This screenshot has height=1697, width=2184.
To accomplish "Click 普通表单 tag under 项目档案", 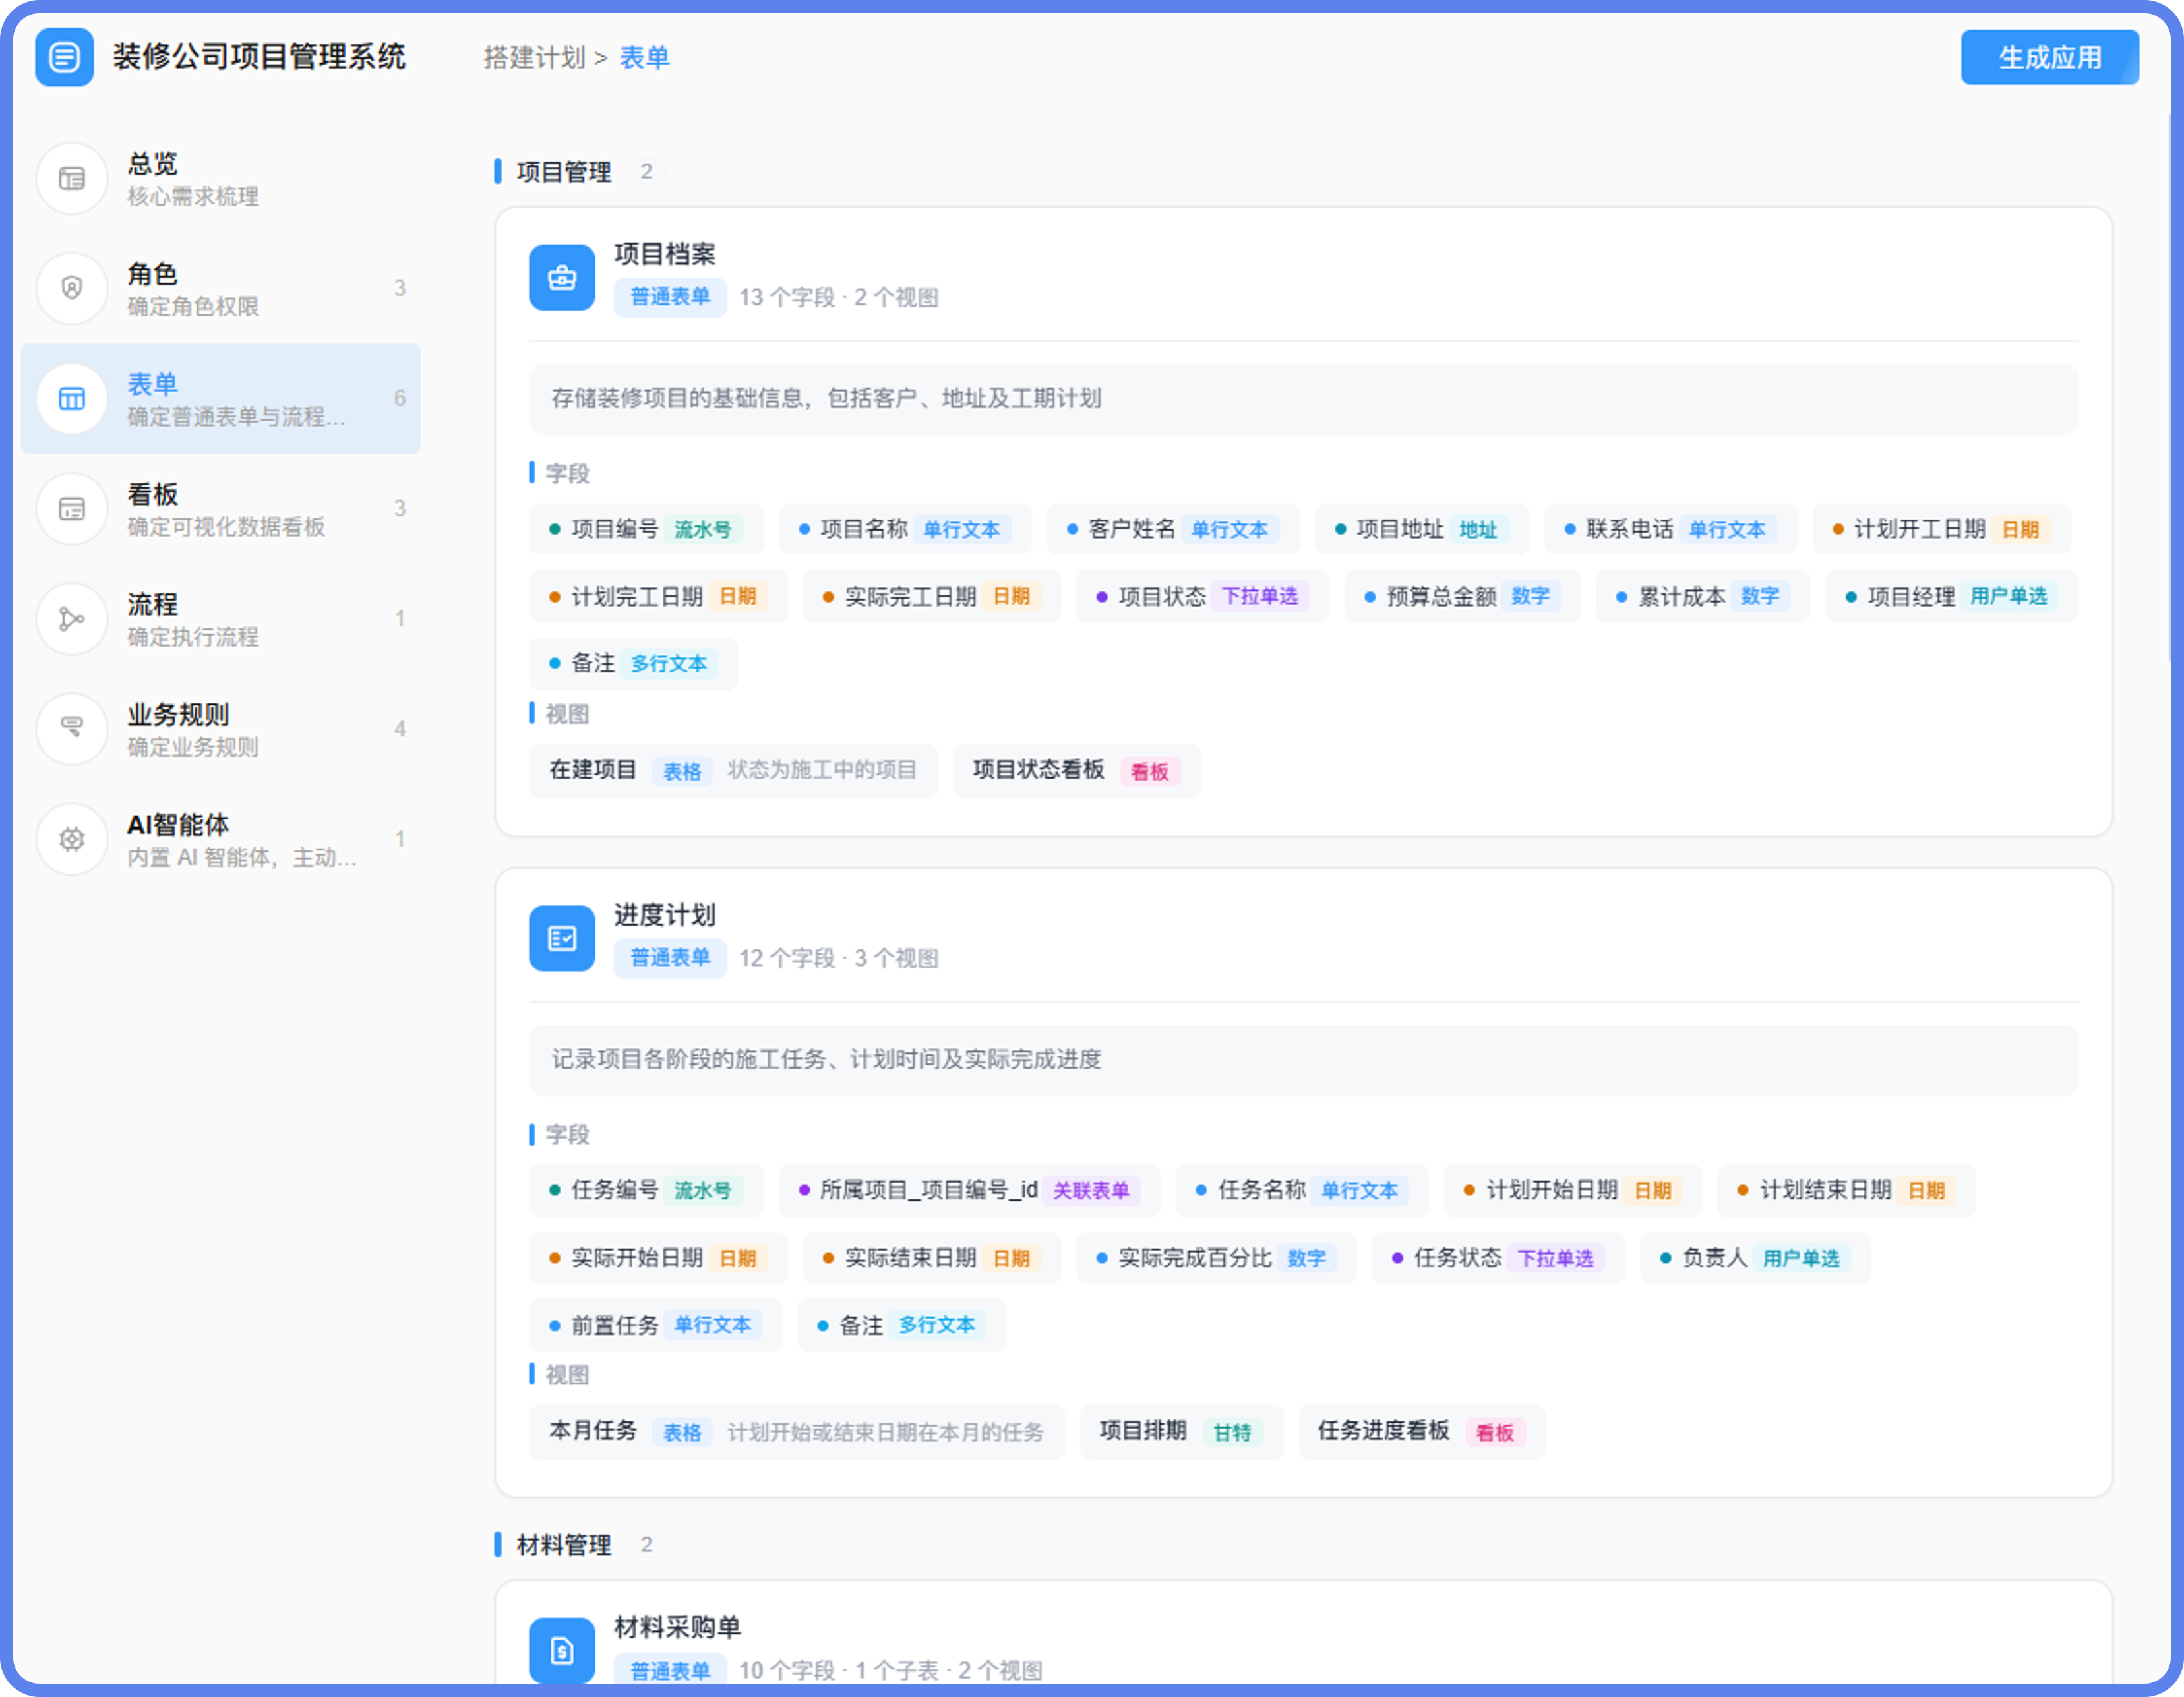I will coord(669,297).
